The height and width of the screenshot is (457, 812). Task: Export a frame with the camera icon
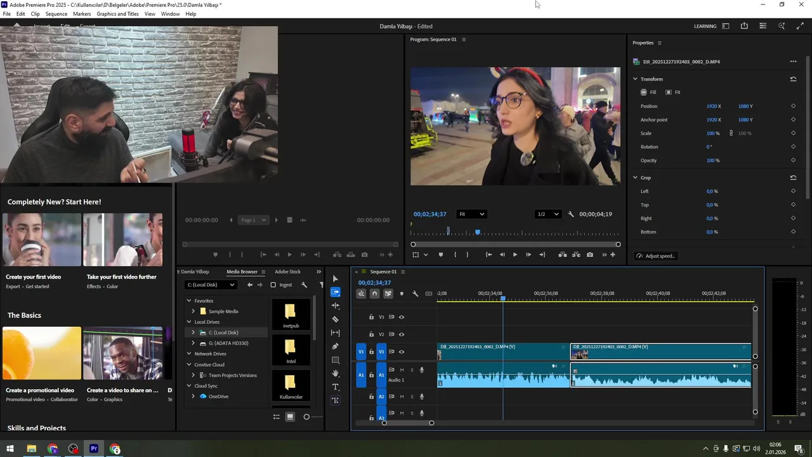pos(590,255)
